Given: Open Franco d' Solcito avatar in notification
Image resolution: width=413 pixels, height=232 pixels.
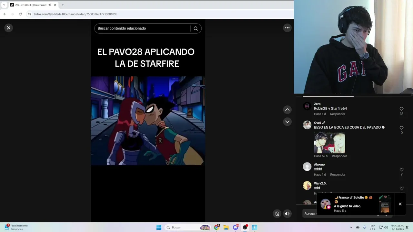Looking at the screenshot, I should coord(325,204).
